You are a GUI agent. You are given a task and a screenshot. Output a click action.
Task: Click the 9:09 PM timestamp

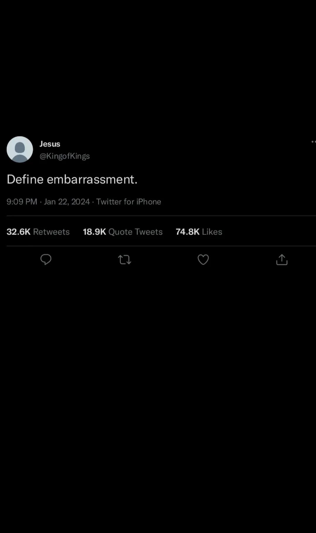point(22,202)
